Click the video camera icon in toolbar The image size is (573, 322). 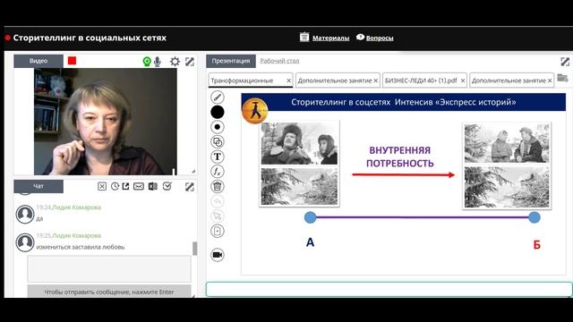(x=217, y=255)
